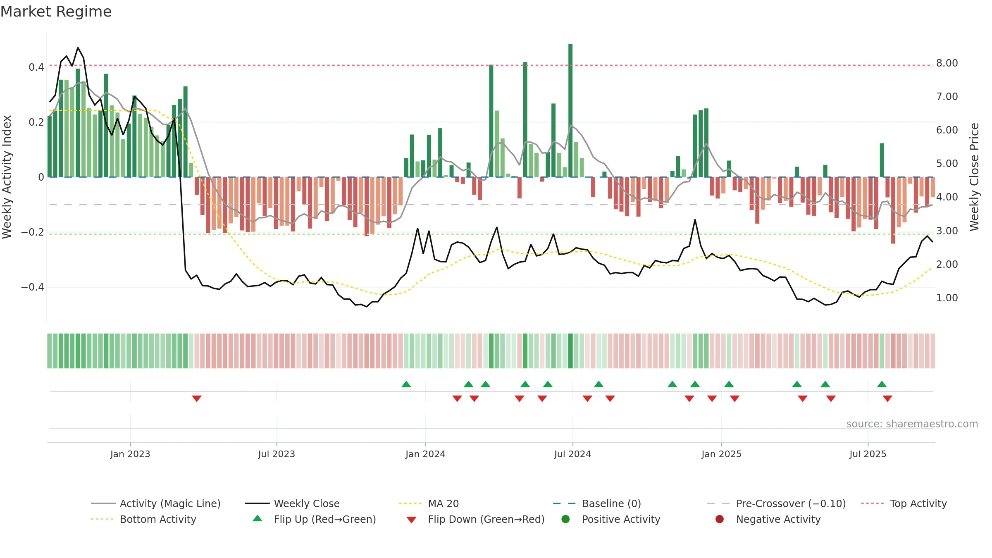992x558 pixels.
Task: Click the red Negative Activity legend dot
Action: coord(720,519)
